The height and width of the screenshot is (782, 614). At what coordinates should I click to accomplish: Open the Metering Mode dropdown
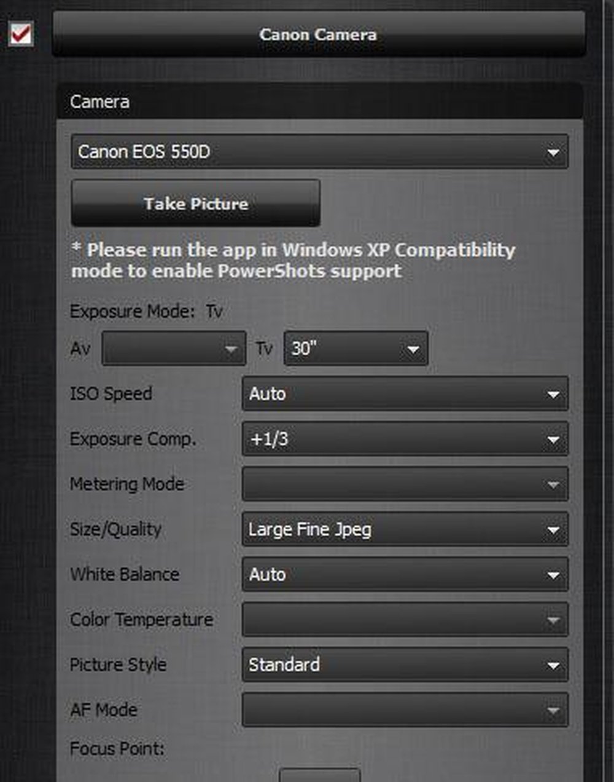pyautogui.click(x=405, y=484)
